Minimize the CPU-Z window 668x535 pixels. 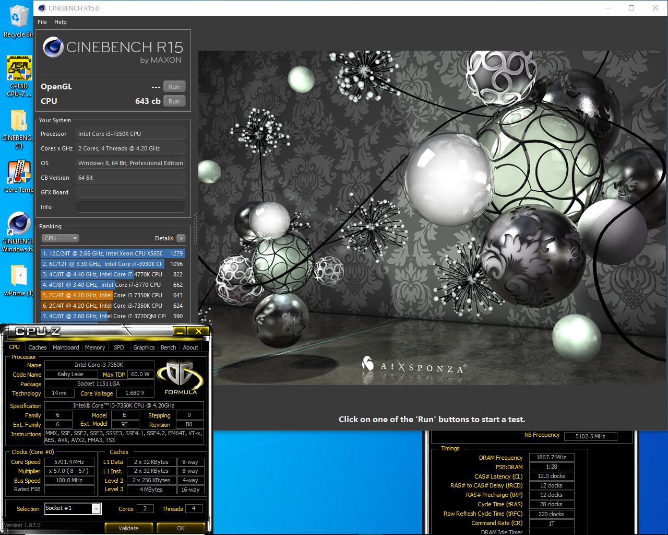tap(180, 331)
